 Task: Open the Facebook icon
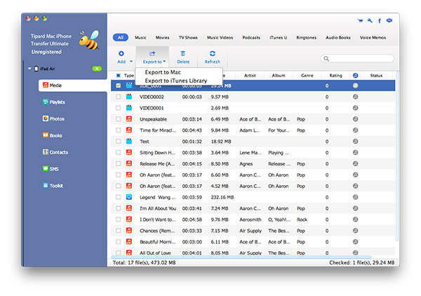tap(380, 20)
